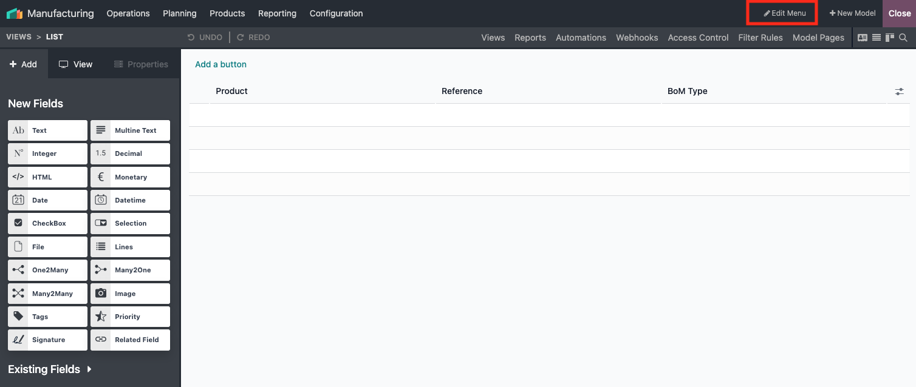Click the Product column header
The width and height of the screenshot is (916, 387).
tap(231, 91)
